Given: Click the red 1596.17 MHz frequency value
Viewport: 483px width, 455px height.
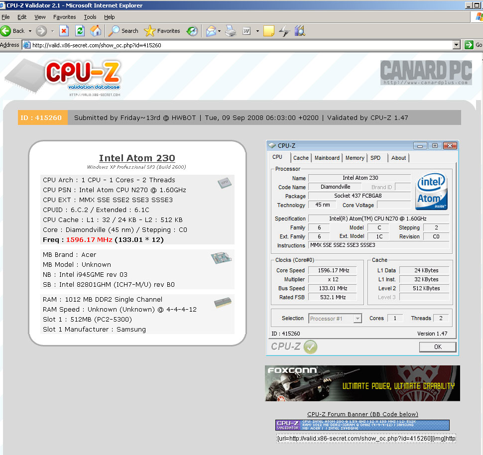Looking at the screenshot, I should (89, 239).
